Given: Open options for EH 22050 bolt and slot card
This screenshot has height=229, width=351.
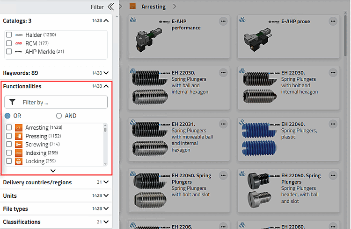Looking at the screenshot, I should 223,175.
